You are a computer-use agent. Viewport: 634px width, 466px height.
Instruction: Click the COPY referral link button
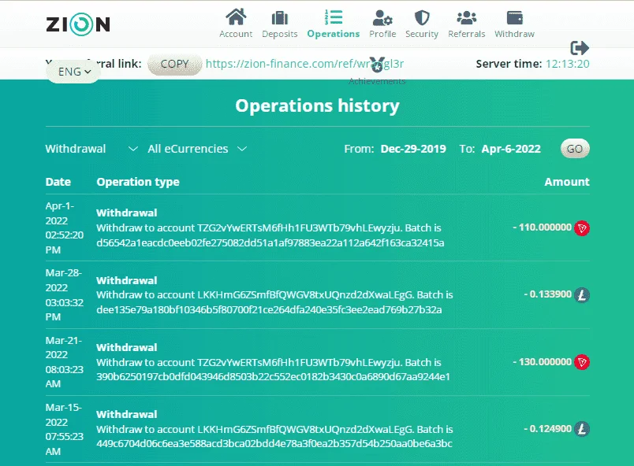[x=175, y=64]
